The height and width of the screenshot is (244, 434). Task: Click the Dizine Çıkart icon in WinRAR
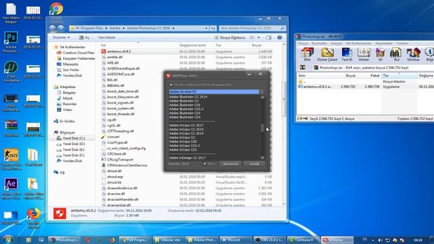[x=327, y=54]
